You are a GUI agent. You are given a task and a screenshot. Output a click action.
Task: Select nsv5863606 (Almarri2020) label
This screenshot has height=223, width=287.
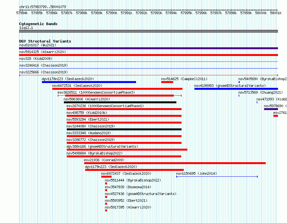(87, 99)
